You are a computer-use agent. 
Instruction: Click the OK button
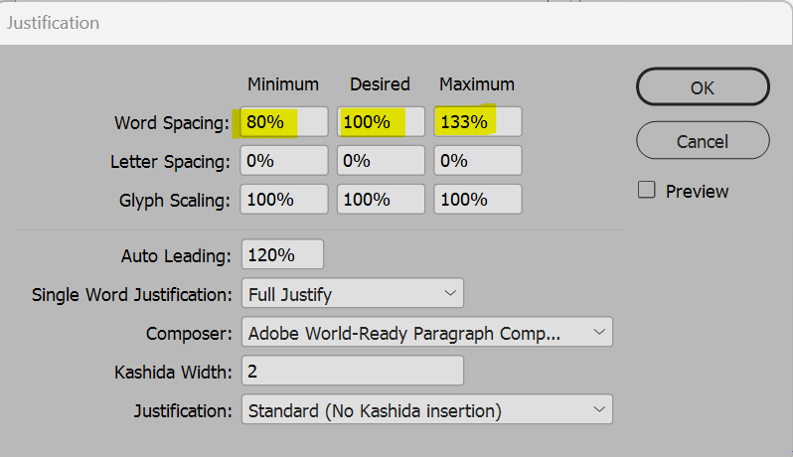tap(703, 87)
